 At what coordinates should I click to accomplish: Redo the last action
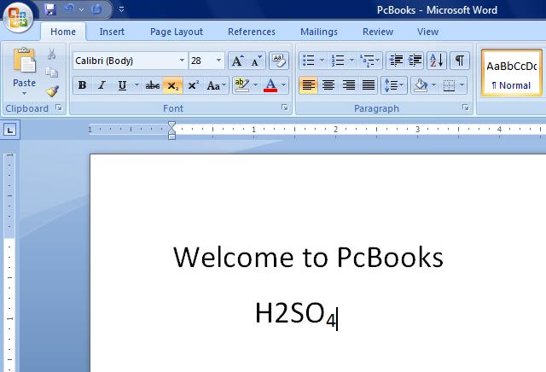pos(96,9)
